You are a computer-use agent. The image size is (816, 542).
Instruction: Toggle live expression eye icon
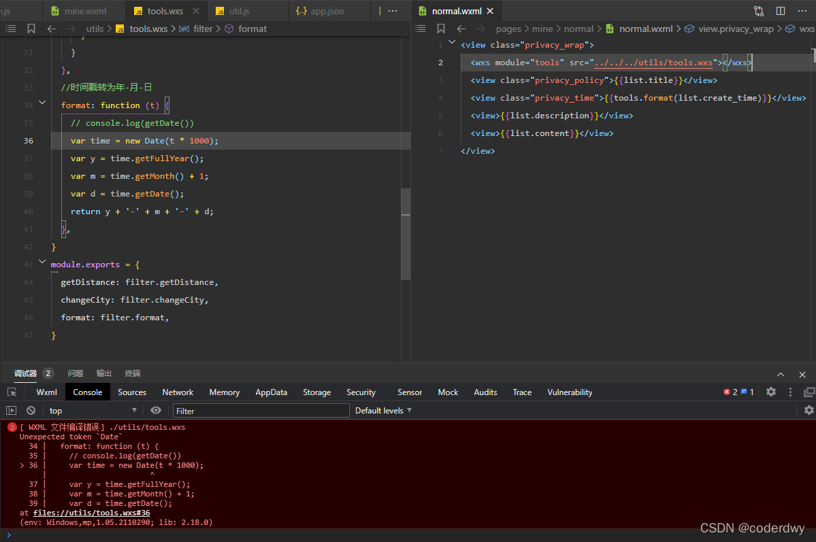(156, 410)
